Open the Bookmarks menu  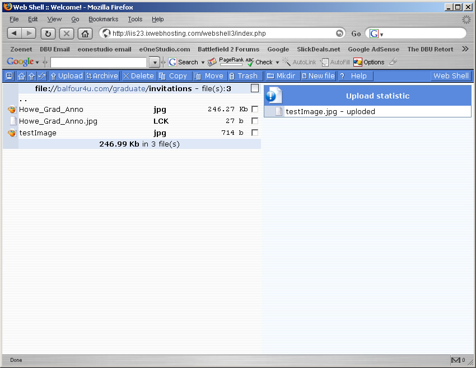[x=103, y=19]
